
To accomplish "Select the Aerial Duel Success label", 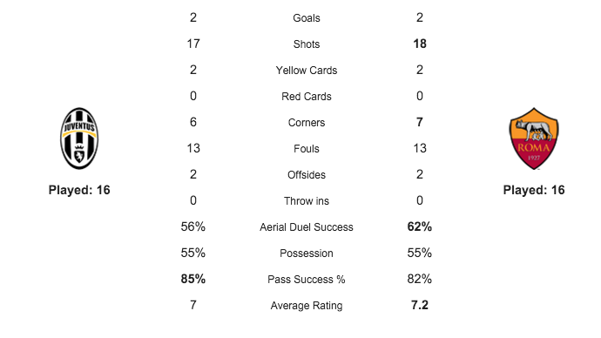I will point(307,226).
